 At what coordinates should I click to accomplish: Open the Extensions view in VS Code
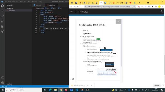click(x=3, y=26)
